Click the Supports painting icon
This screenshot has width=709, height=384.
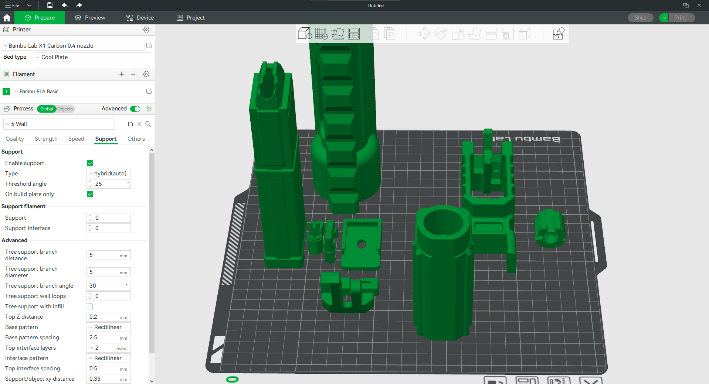[x=508, y=34]
